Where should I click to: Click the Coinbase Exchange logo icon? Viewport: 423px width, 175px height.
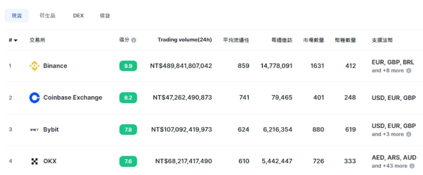tap(34, 98)
